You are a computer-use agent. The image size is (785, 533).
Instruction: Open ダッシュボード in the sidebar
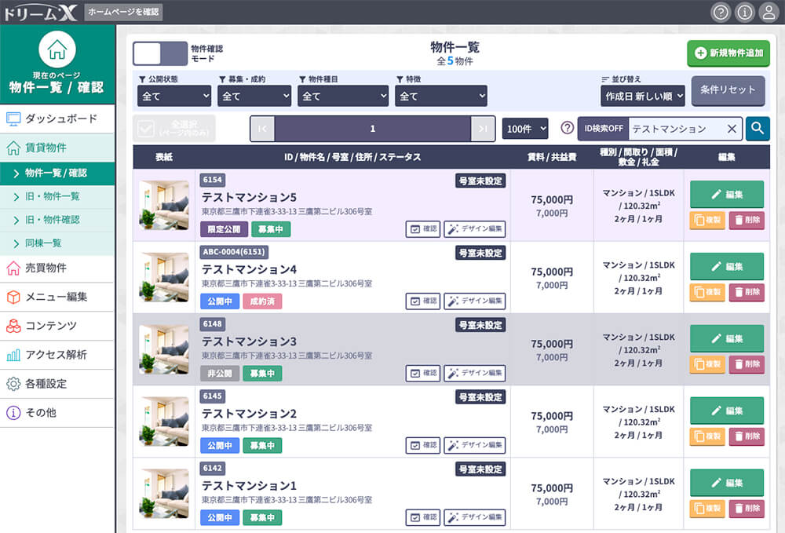(x=60, y=119)
